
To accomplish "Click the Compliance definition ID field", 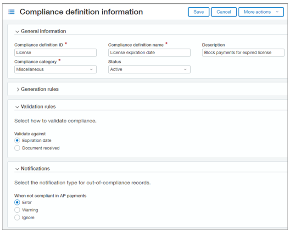I will pyautogui.click(x=55, y=53).
